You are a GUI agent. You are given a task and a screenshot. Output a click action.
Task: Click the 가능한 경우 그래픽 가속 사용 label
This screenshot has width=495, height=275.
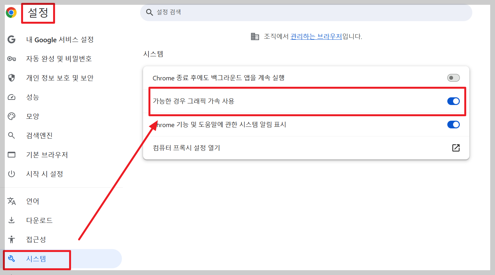[x=194, y=101]
